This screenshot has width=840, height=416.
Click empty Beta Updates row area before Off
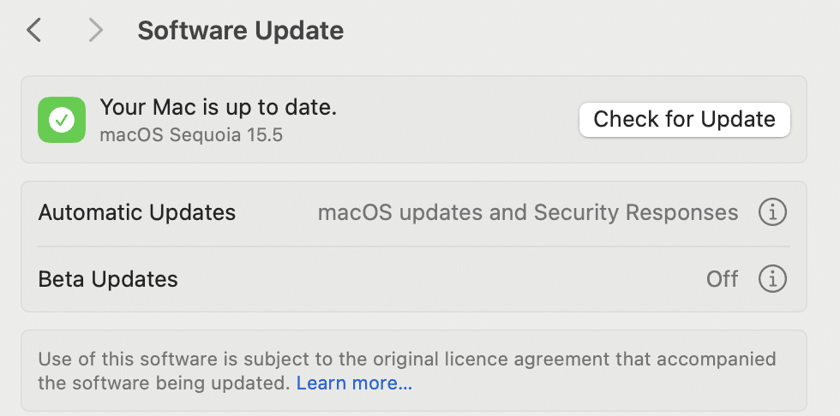point(439,279)
